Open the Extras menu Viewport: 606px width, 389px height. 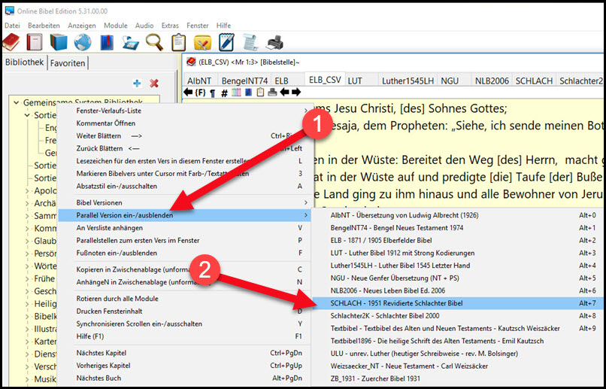click(x=170, y=26)
